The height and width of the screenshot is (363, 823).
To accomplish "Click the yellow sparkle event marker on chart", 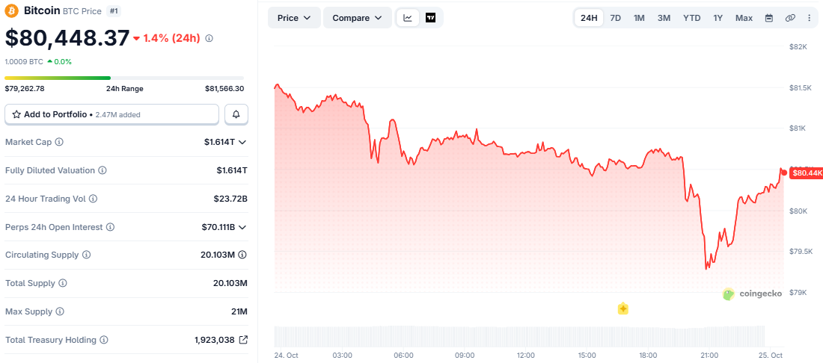I will 623,309.
